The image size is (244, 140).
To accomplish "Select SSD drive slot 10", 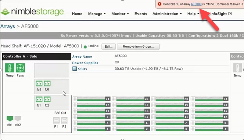I will click(x=131, y=117).
